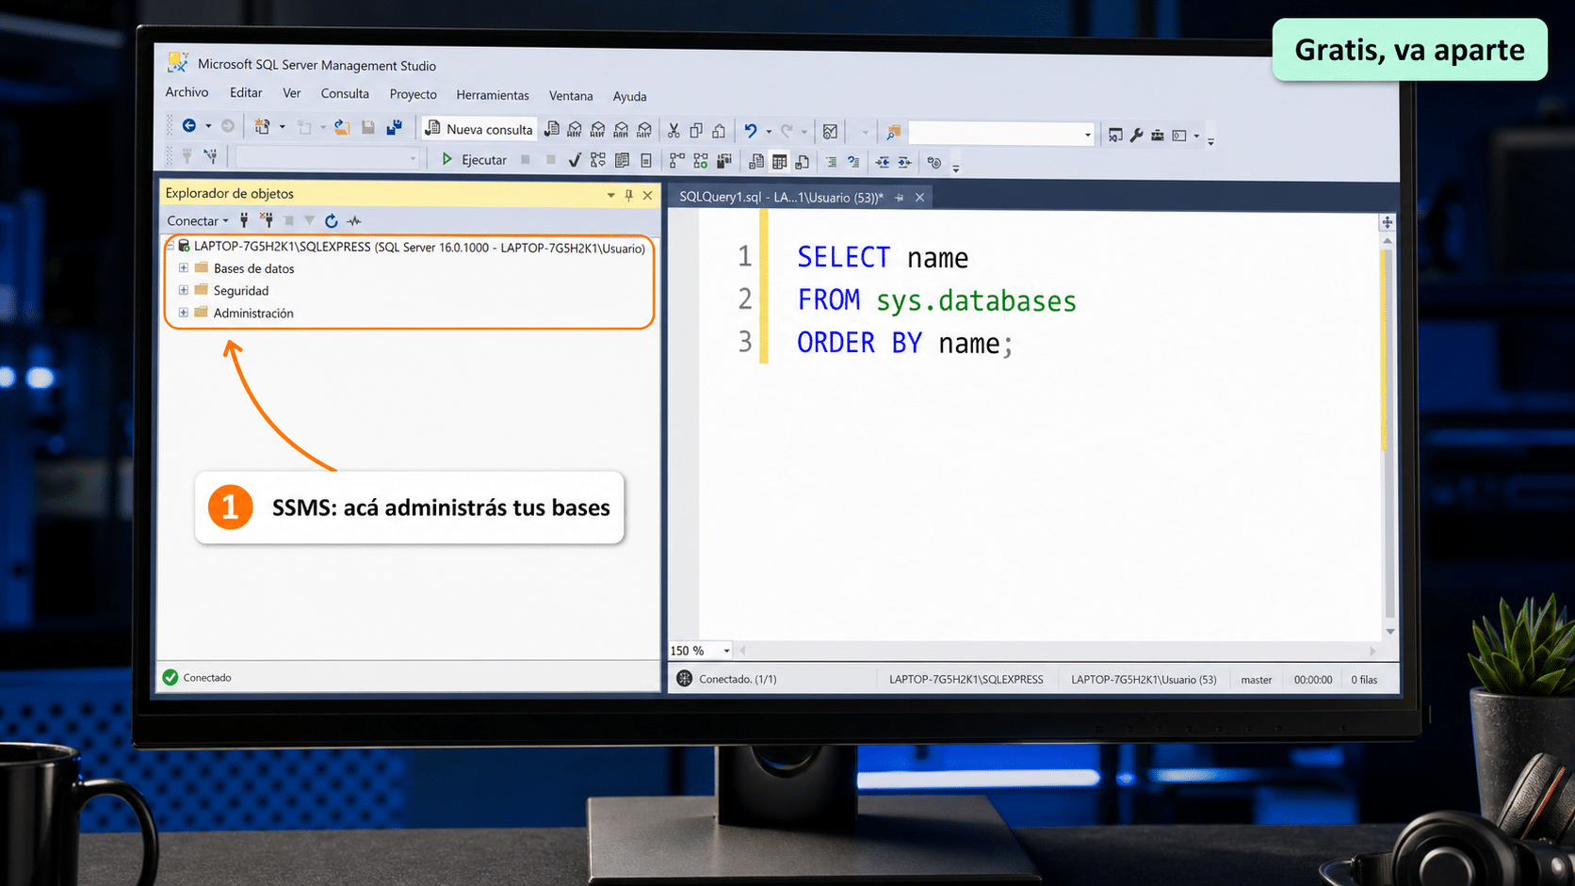Click Change Connection icon in SQL toolbar
The height and width of the screenshot is (886, 1575).
coord(210,155)
